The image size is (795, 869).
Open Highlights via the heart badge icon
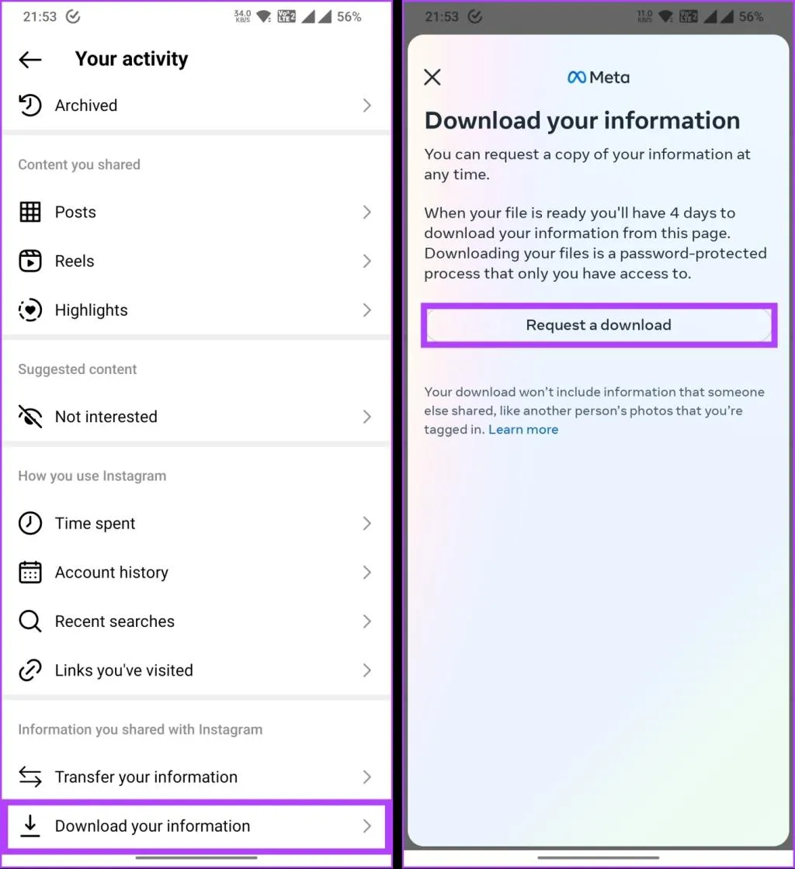(x=30, y=310)
